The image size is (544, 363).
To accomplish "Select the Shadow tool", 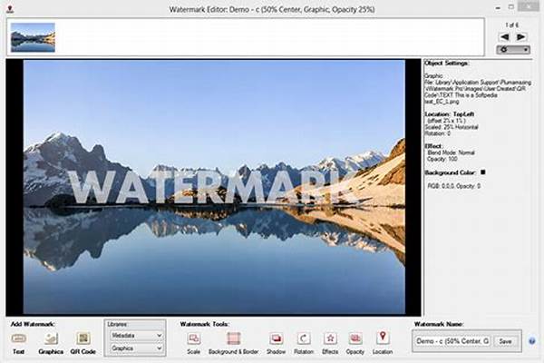I will coord(276,338).
